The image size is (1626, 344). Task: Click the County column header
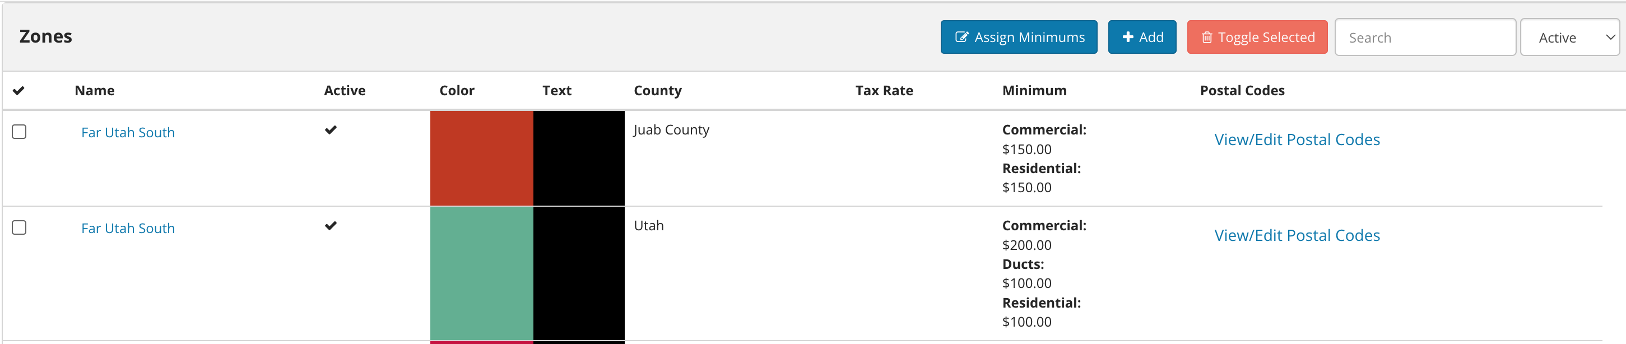(x=658, y=91)
